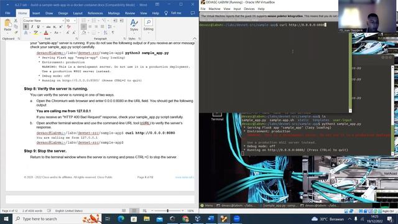Click the Bullets list icon

(83, 21)
